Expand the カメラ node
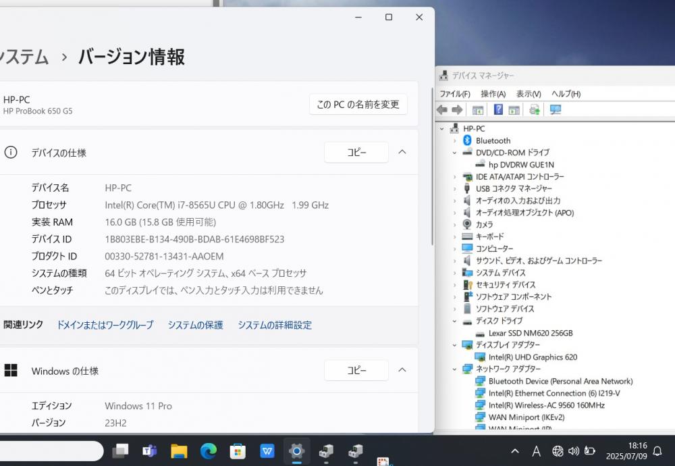This screenshot has width=675, height=466. coord(454,224)
